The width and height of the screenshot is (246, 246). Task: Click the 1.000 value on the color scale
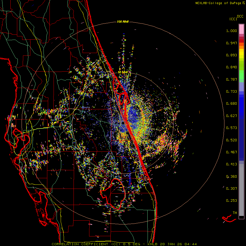click(x=232, y=31)
